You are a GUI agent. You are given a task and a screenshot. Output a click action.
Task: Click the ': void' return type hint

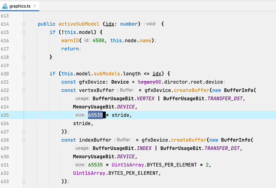(150, 24)
